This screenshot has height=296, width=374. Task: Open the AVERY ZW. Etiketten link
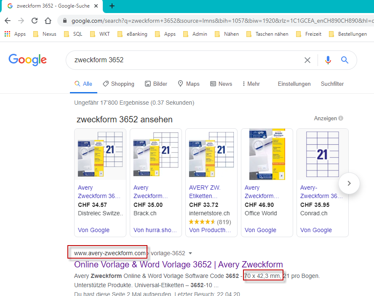click(205, 192)
